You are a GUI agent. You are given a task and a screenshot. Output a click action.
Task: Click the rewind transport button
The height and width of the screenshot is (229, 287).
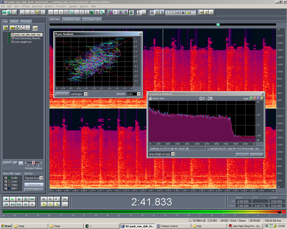[13, 204]
